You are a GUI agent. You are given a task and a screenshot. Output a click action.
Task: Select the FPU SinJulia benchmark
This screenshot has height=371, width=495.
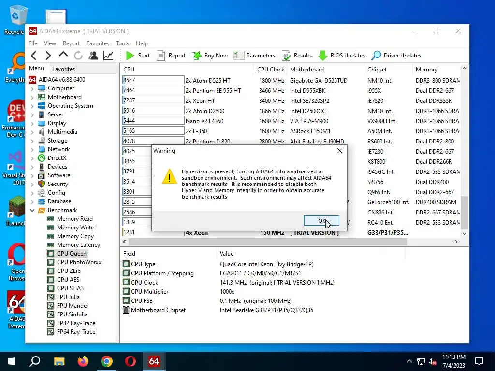coord(72,314)
